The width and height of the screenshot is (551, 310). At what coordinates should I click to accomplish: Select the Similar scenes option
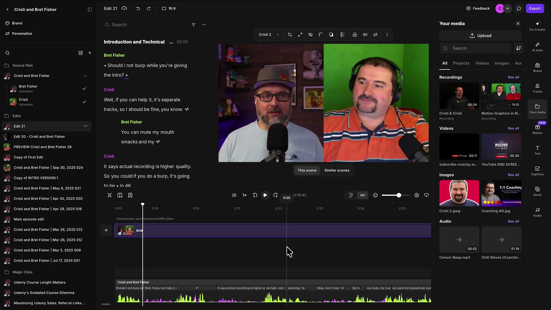point(337,170)
